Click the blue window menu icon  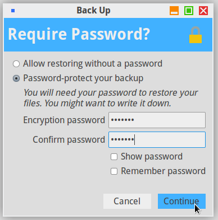13,11
